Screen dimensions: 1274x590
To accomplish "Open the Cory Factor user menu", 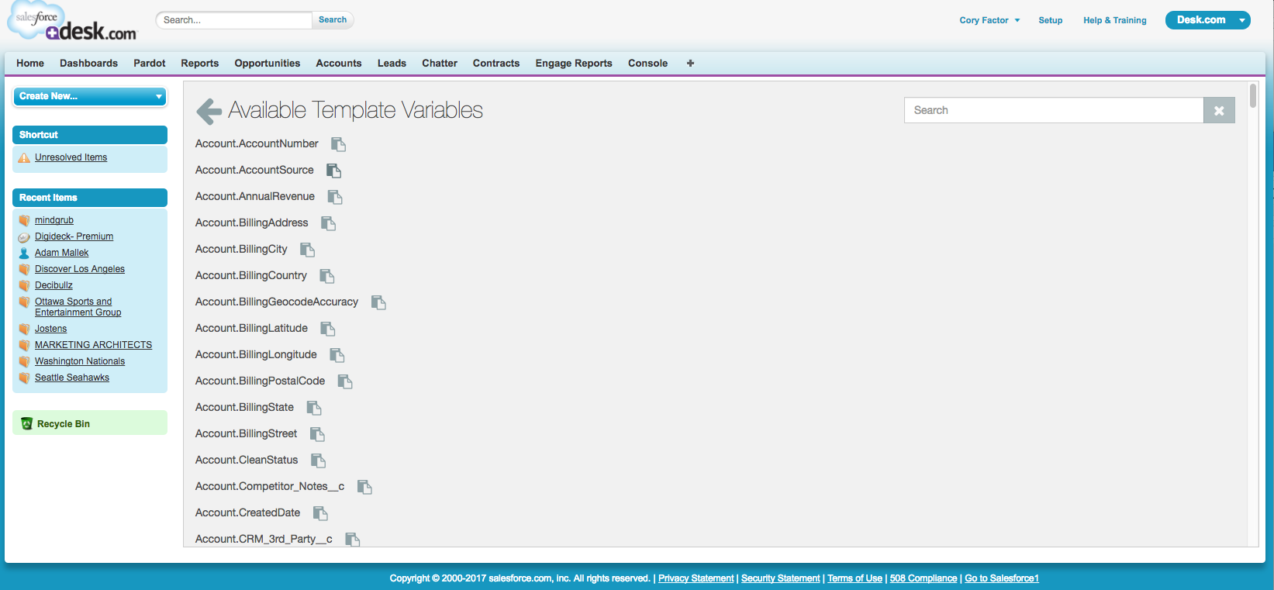I will [989, 20].
